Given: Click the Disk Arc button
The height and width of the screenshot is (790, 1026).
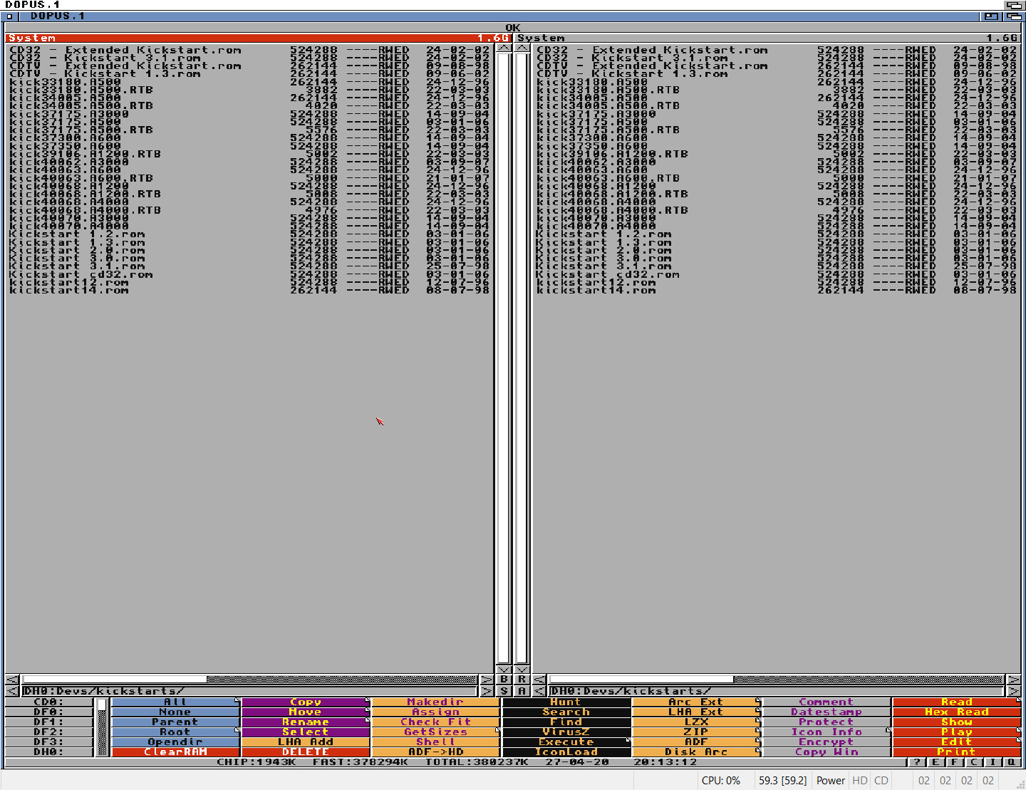Looking at the screenshot, I should (697, 752).
